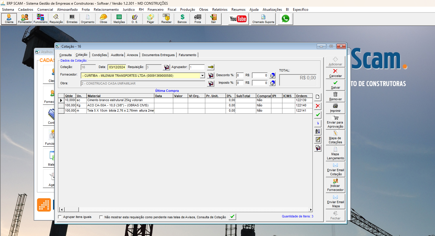Screen dimensions: 435x236
Task: Click the Enviar para Aprovação button
Action: pos(335,122)
